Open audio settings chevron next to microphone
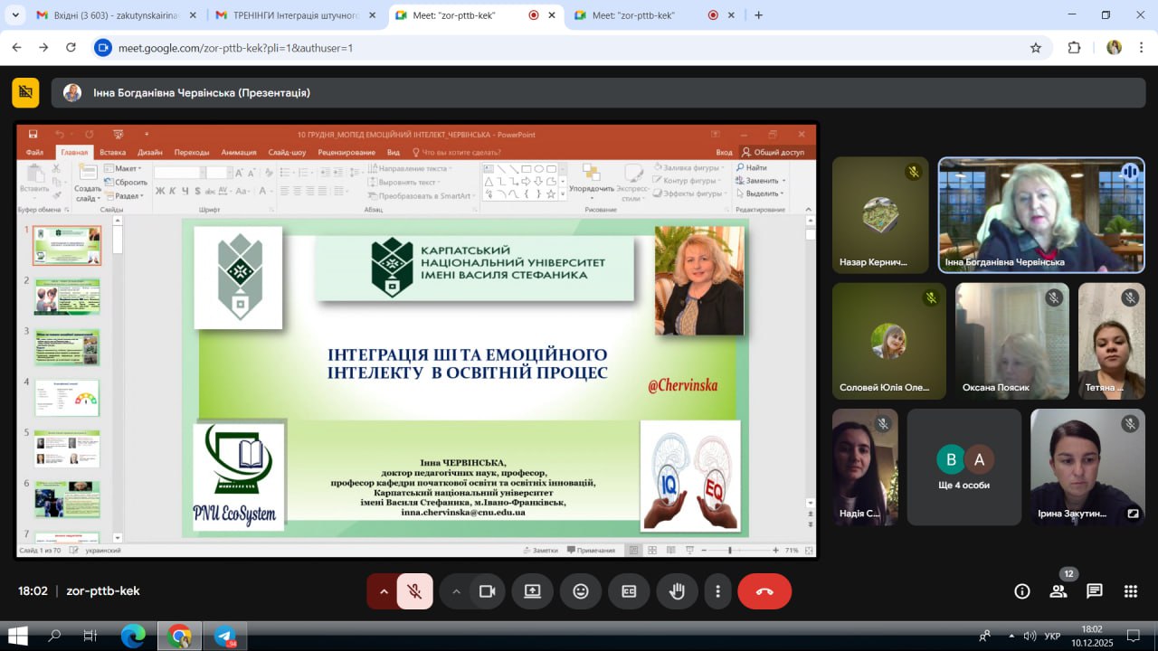This screenshot has height=651, width=1158. [384, 591]
